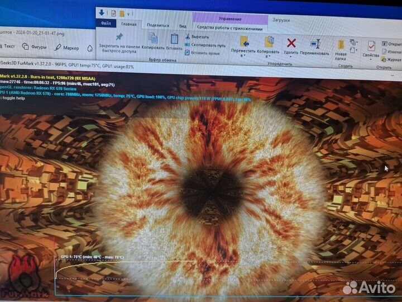Click the Изменить button in ribbon
The image size is (402, 302).
pyautogui.click(x=391, y=52)
